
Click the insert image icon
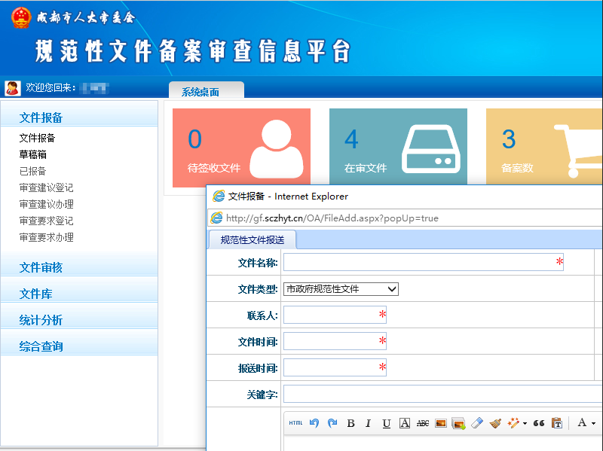(441, 423)
